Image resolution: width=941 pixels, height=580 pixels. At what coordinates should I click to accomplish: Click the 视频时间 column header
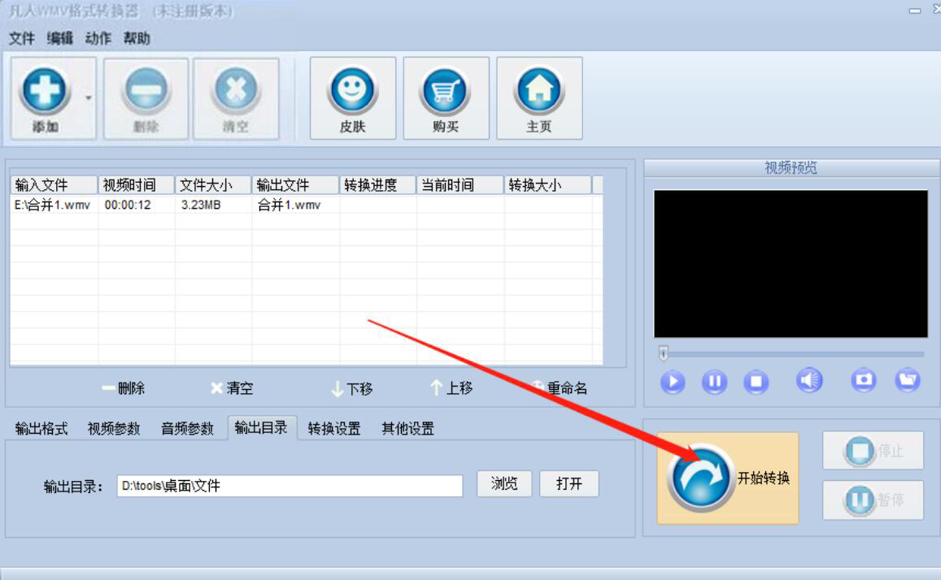(137, 185)
